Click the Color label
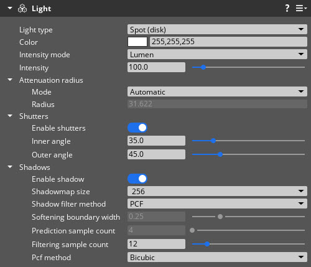Image resolution: width=311 pixels, height=267 pixels. click(29, 42)
